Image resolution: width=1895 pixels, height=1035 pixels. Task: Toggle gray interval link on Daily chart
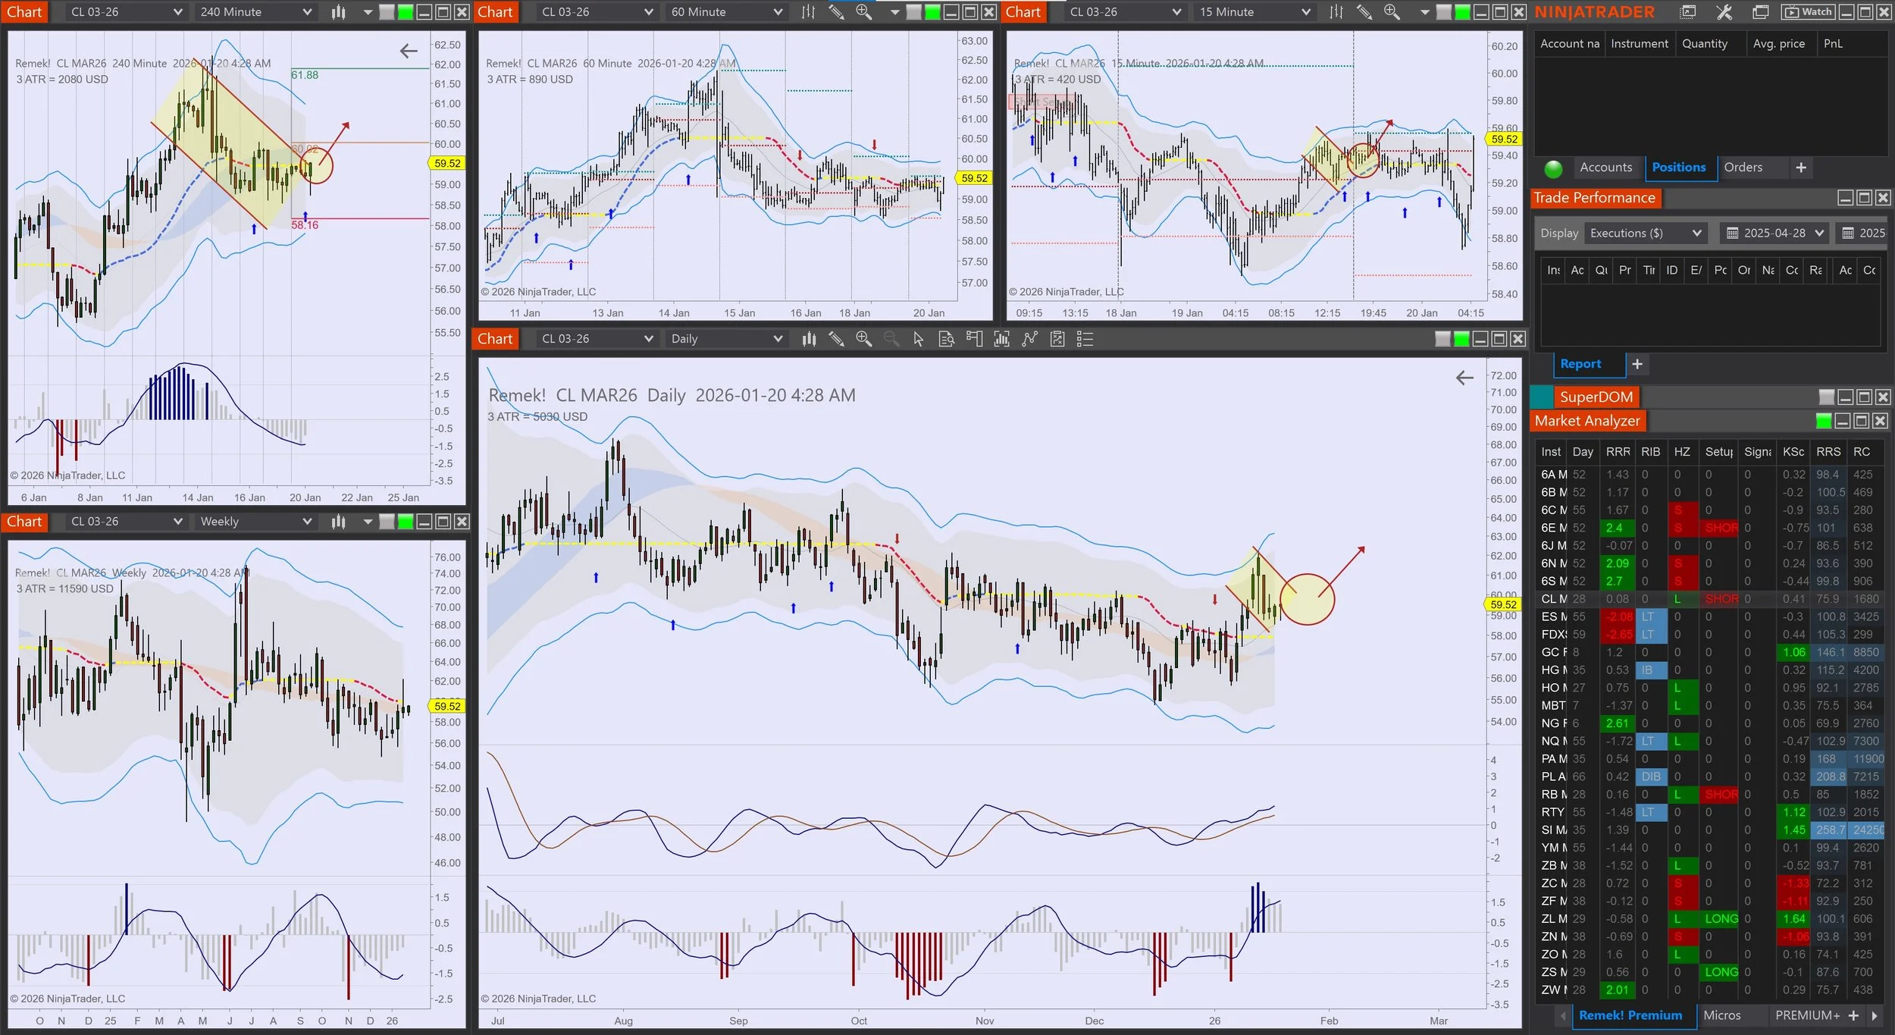tap(1443, 339)
